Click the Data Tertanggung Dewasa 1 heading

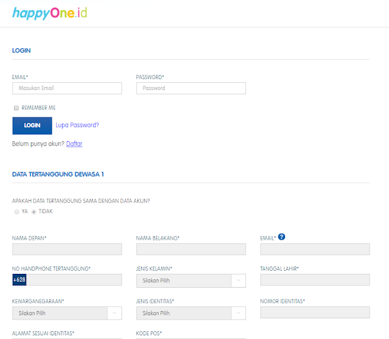click(58, 174)
